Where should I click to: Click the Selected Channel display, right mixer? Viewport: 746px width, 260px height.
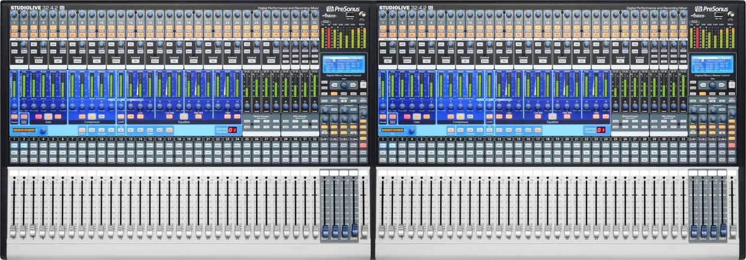(601, 130)
